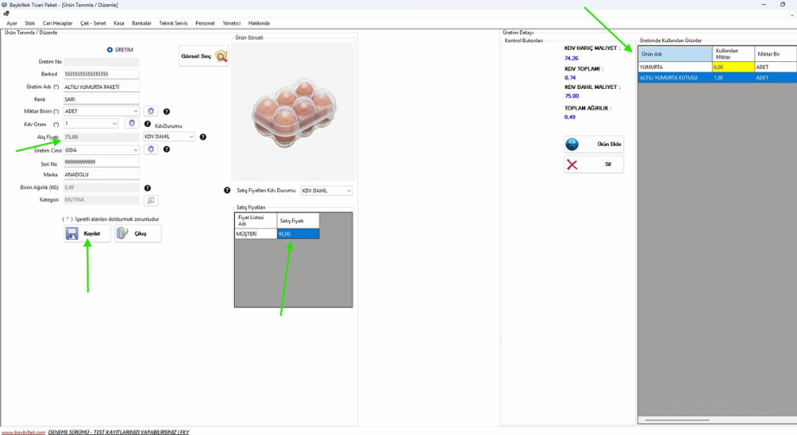This screenshot has height=435, width=797.
Task: Select the ÜRETİM radio button
Action: click(x=110, y=50)
